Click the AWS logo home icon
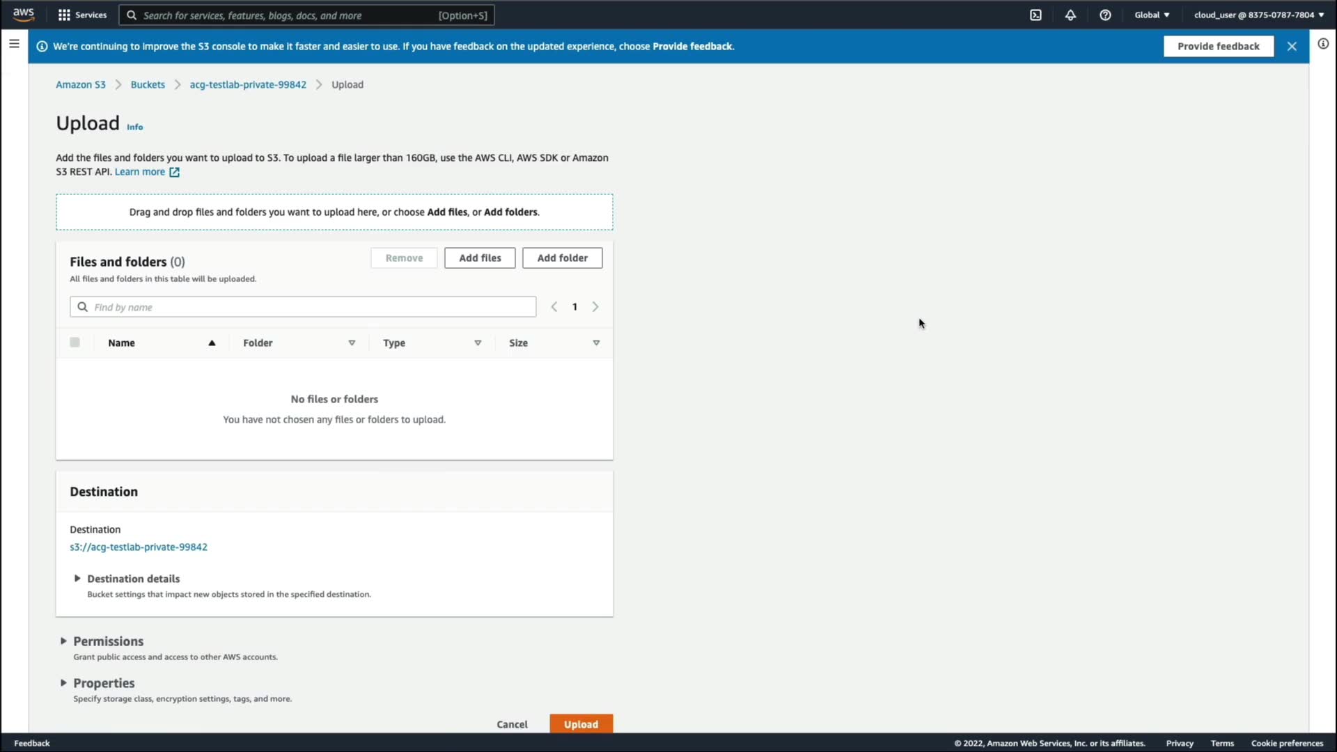Image resolution: width=1337 pixels, height=752 pixels. [24, 15]
